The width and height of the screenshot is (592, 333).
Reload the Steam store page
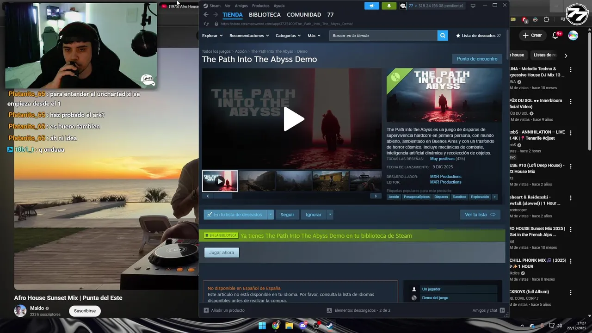coord(206,24)
